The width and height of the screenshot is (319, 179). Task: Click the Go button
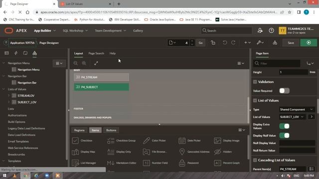(200, 43)
